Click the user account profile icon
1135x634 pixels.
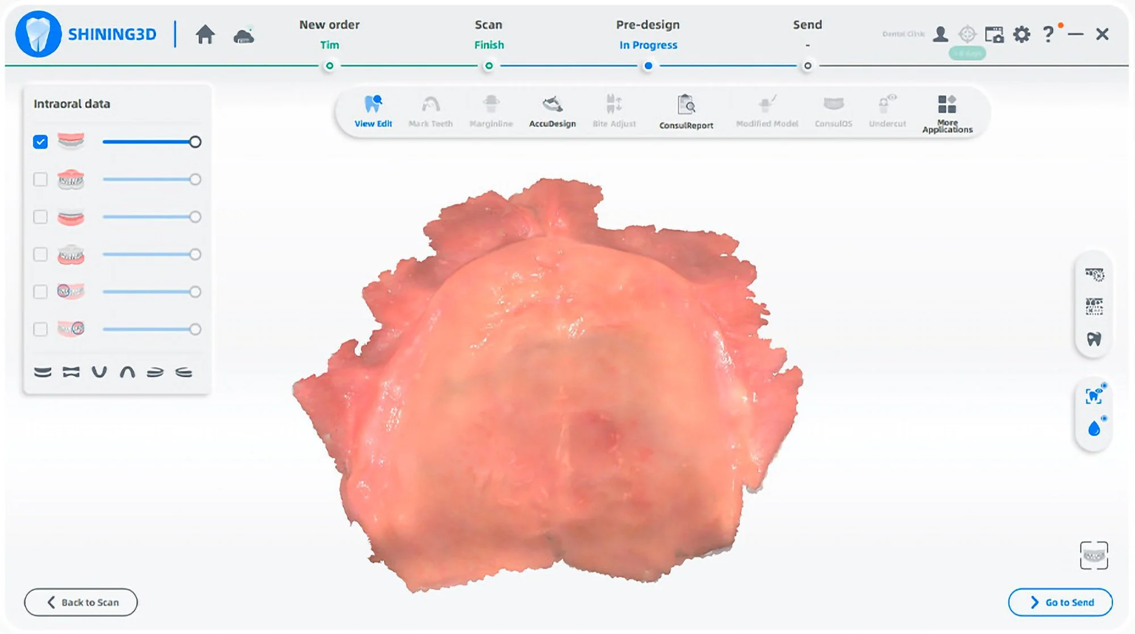point(940,35)
